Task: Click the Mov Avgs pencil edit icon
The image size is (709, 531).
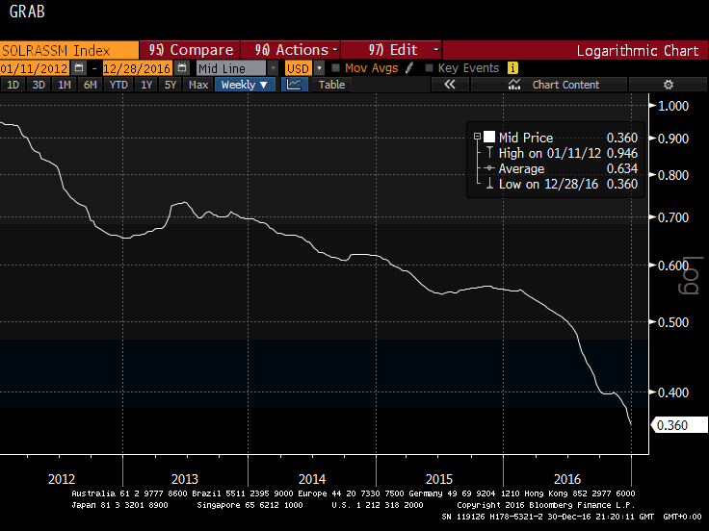Action: coord(409,68)
